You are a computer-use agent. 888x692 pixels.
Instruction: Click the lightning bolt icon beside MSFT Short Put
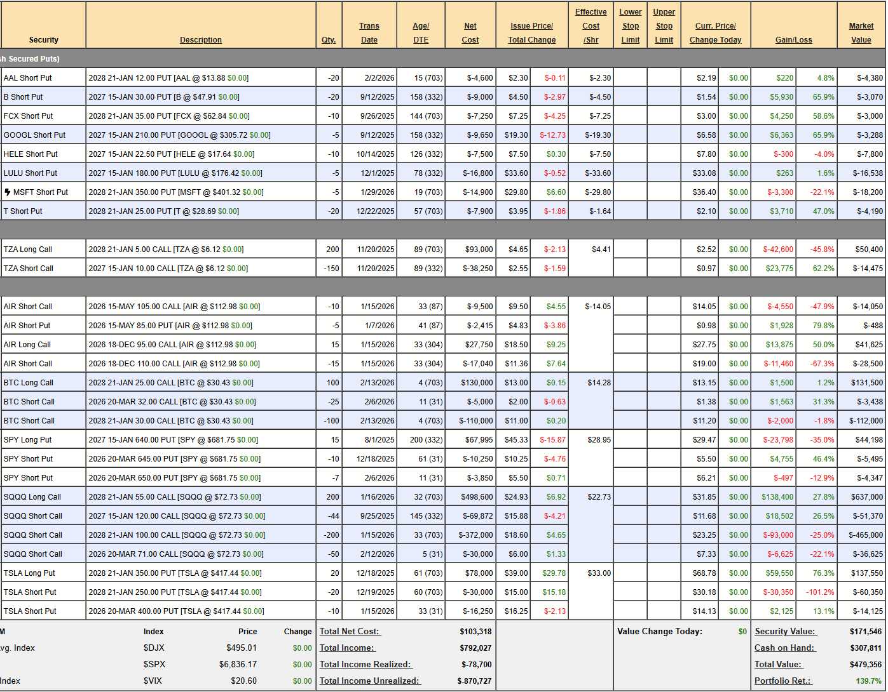(x=8, y=192)
